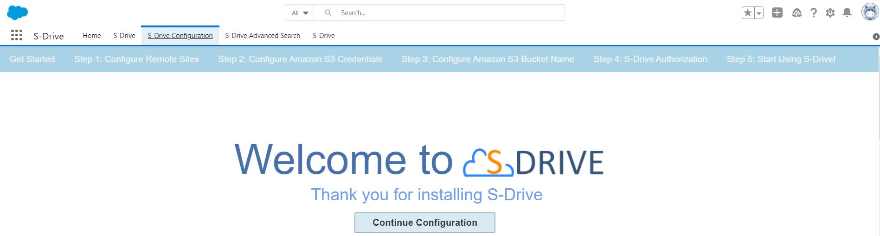Click the Continue Configuration button
The height and width of the screenshot is (236, 880).
425,223
